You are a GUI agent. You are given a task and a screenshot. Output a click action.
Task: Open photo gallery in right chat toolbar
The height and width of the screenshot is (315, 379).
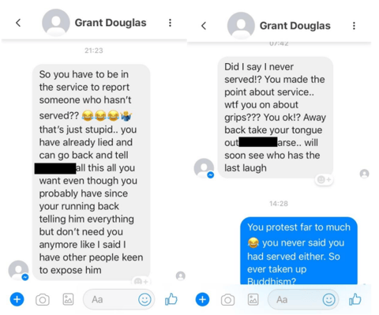point(253,299)
